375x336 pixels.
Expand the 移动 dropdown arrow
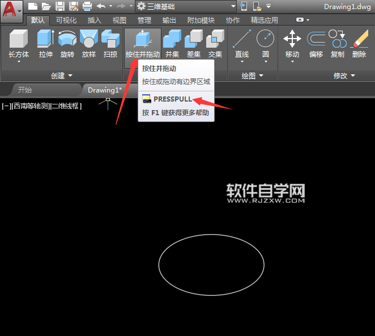(x=292, y=62)
